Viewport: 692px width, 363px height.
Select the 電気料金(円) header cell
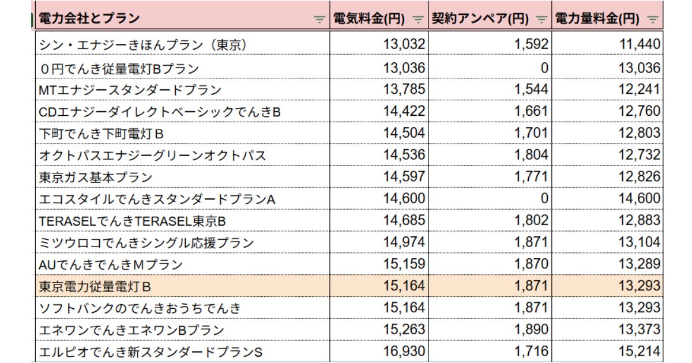379,18
